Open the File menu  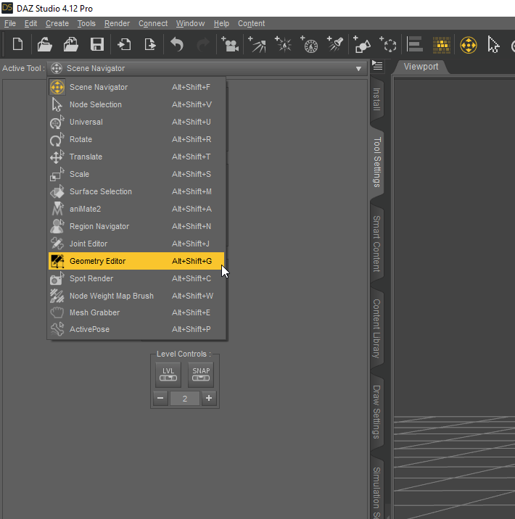point(10,23)
